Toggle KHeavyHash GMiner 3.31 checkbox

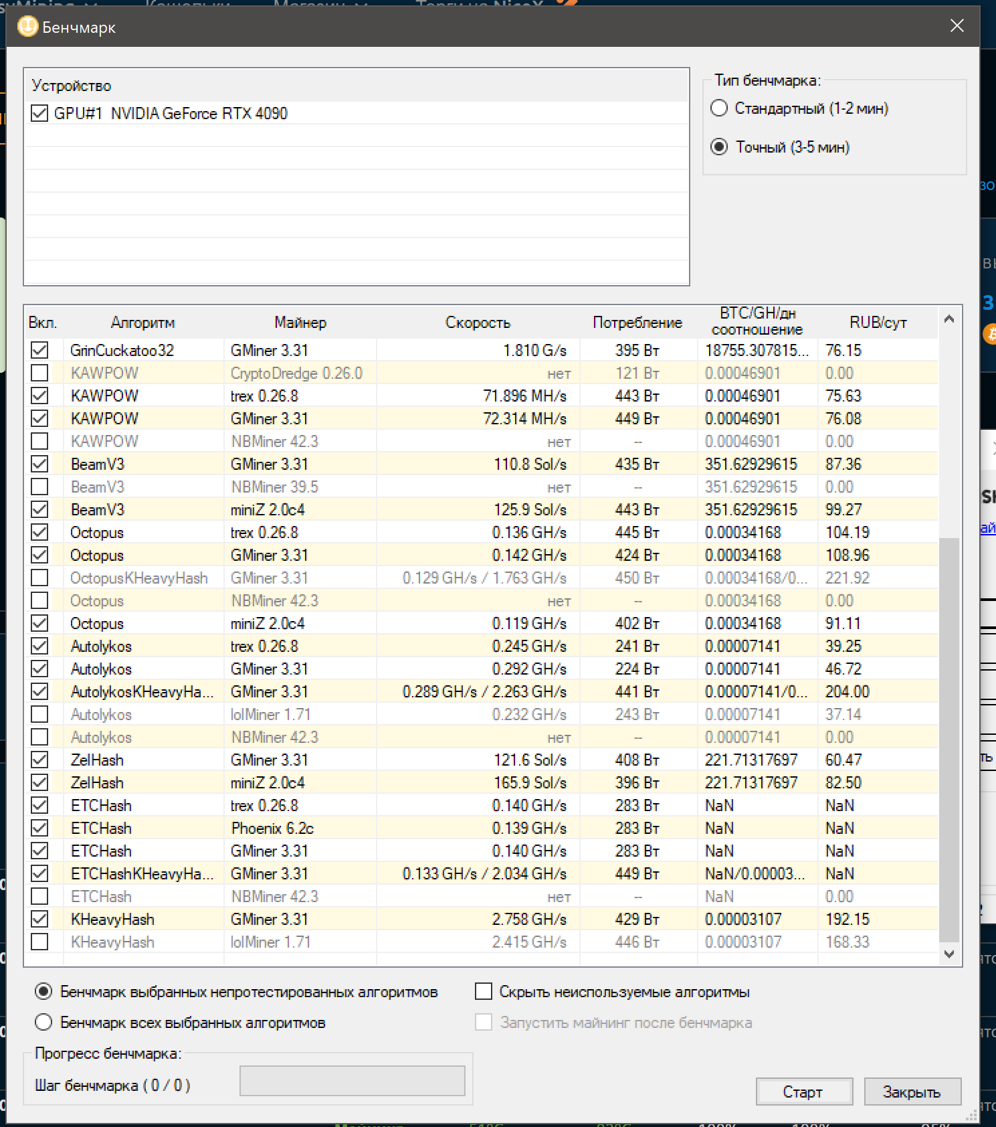pyautogui.click(x=39, y=919)
